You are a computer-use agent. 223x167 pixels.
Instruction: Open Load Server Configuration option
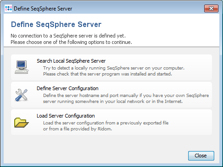pyautogui.click(x=111, y=122)
